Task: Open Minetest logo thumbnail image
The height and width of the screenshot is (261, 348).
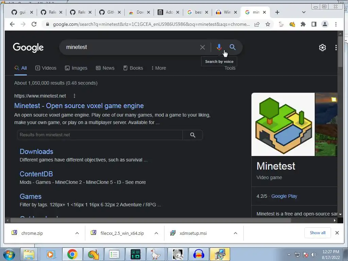Action: [283, 124]
